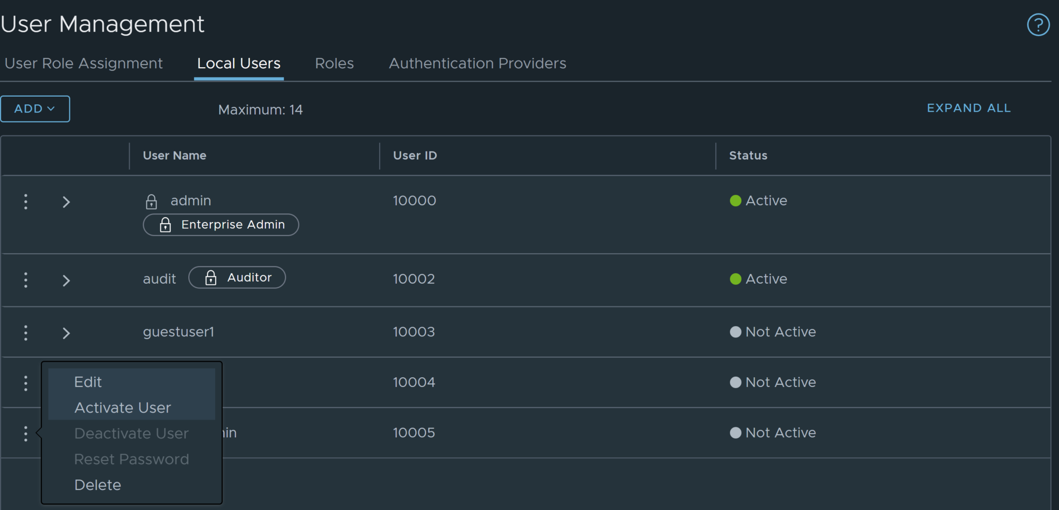
Task: Click the lock icon beside admin username
Action: coord(152,202)
